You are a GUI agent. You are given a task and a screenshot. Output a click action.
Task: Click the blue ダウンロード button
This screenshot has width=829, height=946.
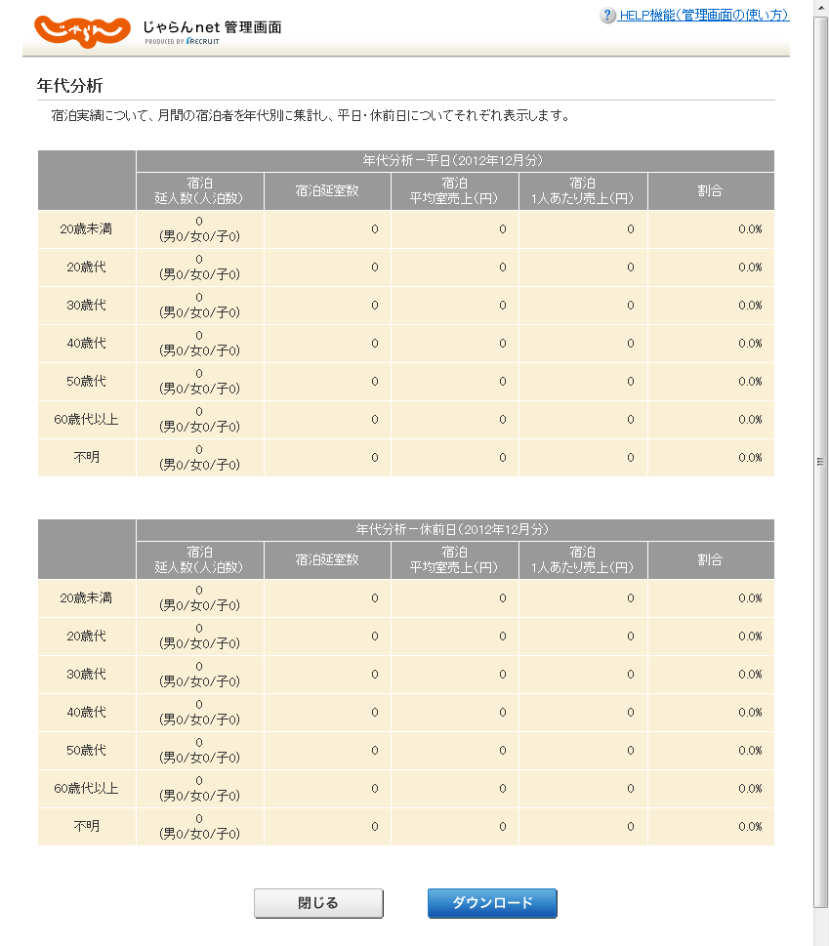coord(492,903)
